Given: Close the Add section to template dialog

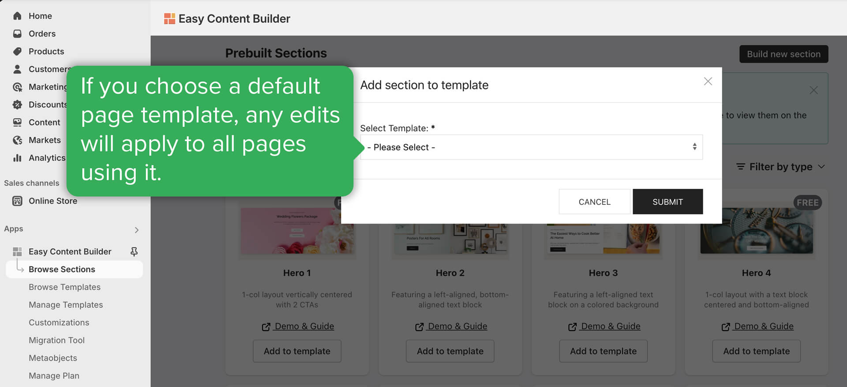Looking at the screenshot, I should (708, 81).
